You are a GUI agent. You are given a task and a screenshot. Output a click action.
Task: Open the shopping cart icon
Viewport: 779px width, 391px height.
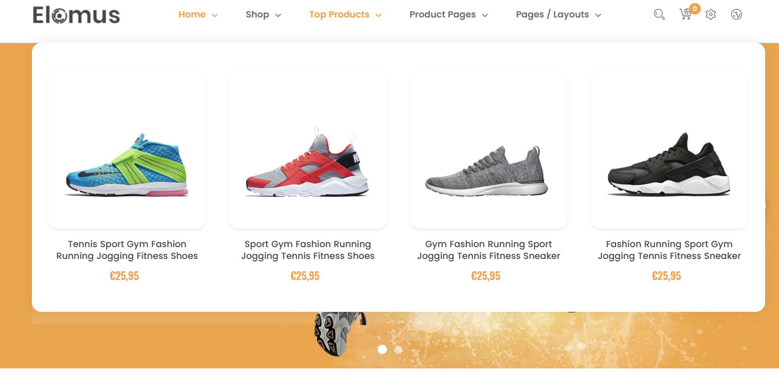tap(685, 14)
